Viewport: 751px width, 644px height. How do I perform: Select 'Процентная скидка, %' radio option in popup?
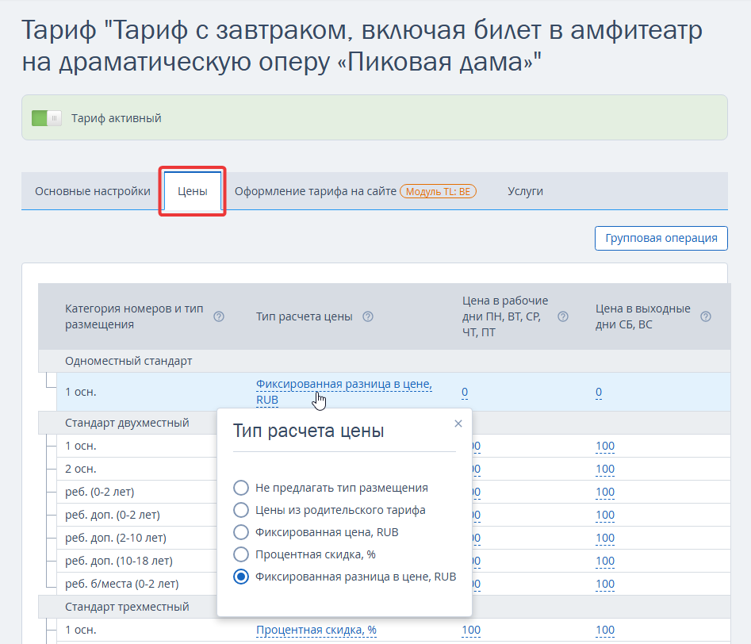(241, 554)
